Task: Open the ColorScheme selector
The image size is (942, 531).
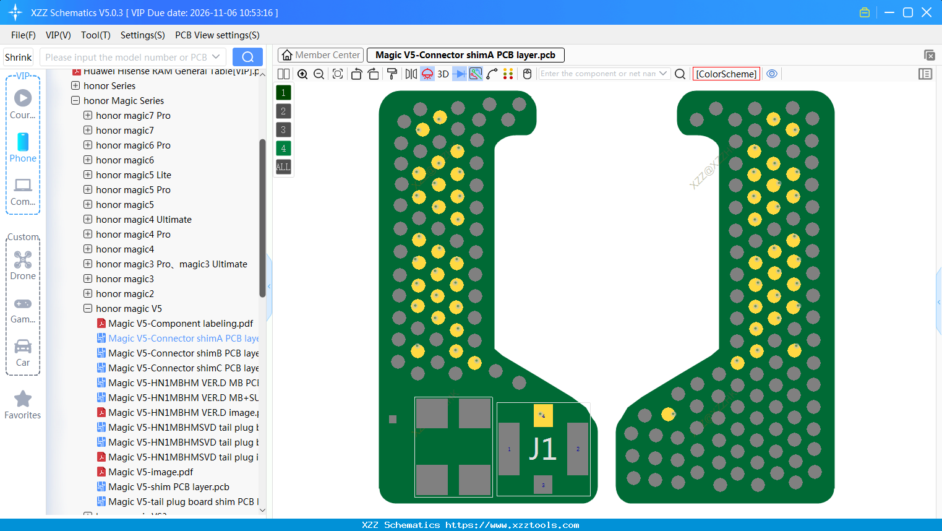Action: pos(726,74)
